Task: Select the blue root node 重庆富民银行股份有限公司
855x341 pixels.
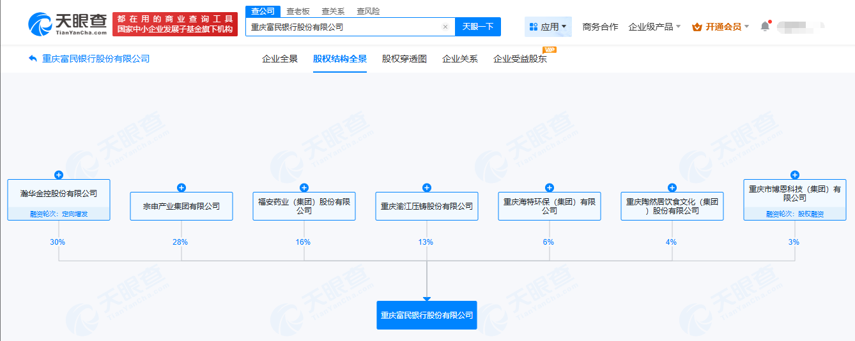Action: click(427, 315)
